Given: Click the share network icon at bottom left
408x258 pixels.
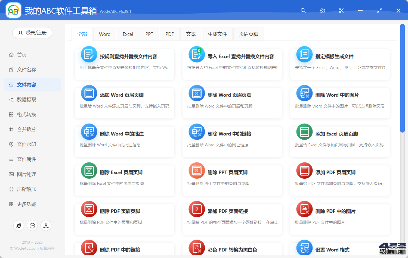Looking at the screenshot, I should (x=46, y=225).
